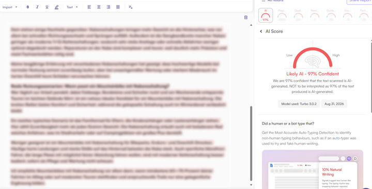Click the editor scrollbar up arrow

pos(251,25)
